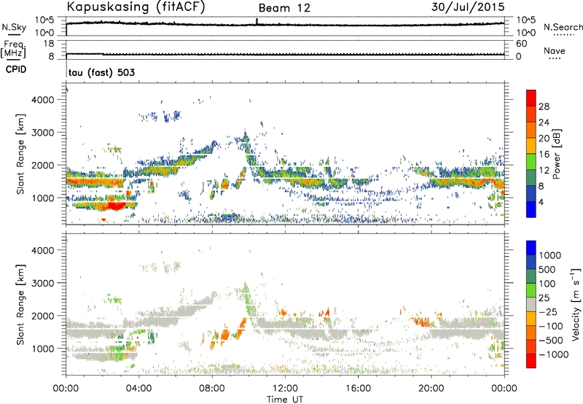Click the "500" tick on Velocity colorbar

click(x=547, y=269)
